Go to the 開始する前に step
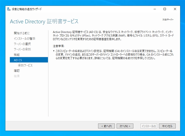Screen dimensions: 185x136 pyautogui.click(x=22, y=33)
